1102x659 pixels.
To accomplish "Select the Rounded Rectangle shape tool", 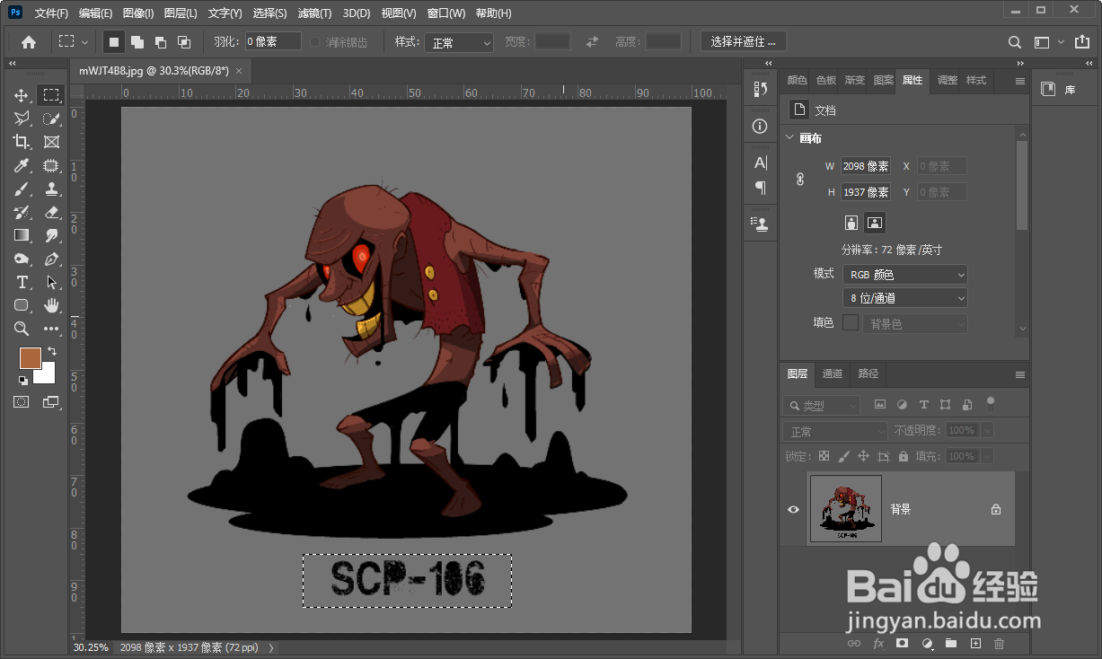I will coord(22,305).
